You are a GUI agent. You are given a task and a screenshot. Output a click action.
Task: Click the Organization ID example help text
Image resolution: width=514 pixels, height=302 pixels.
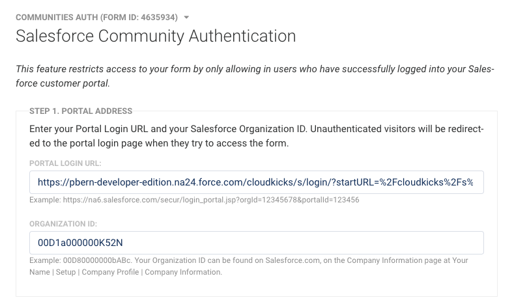(x=248, y=266)
